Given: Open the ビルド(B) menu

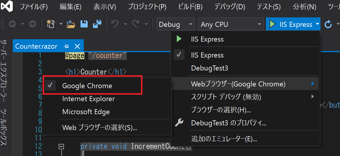Looking at the screenshot, I should click(190, 7).
